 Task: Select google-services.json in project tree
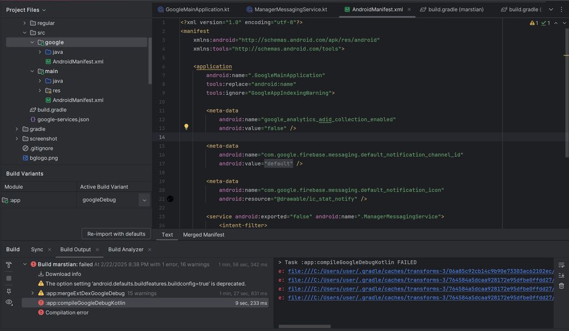click(63, 119)
